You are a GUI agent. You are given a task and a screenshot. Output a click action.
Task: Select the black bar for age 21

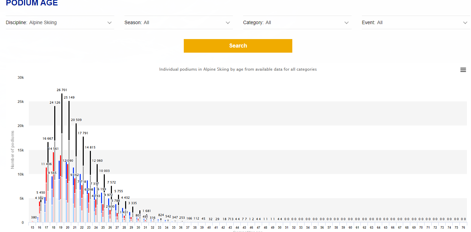coord(76,140)
